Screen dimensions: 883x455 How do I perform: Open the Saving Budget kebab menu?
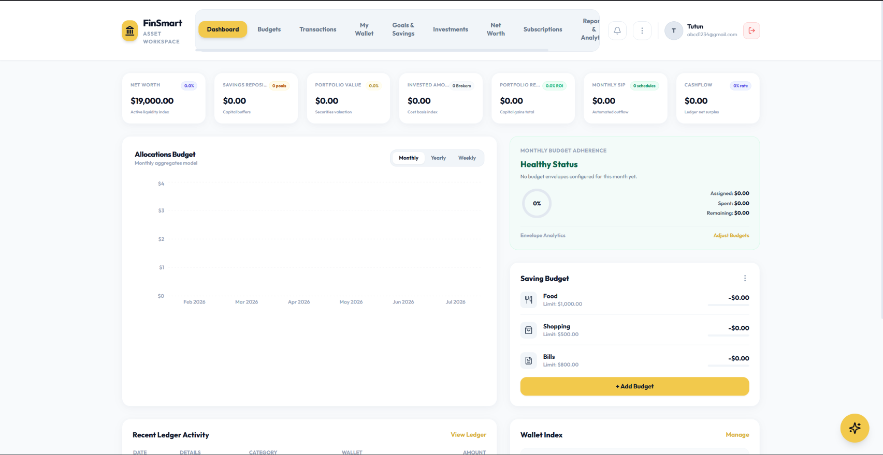(x=745, y=278)
